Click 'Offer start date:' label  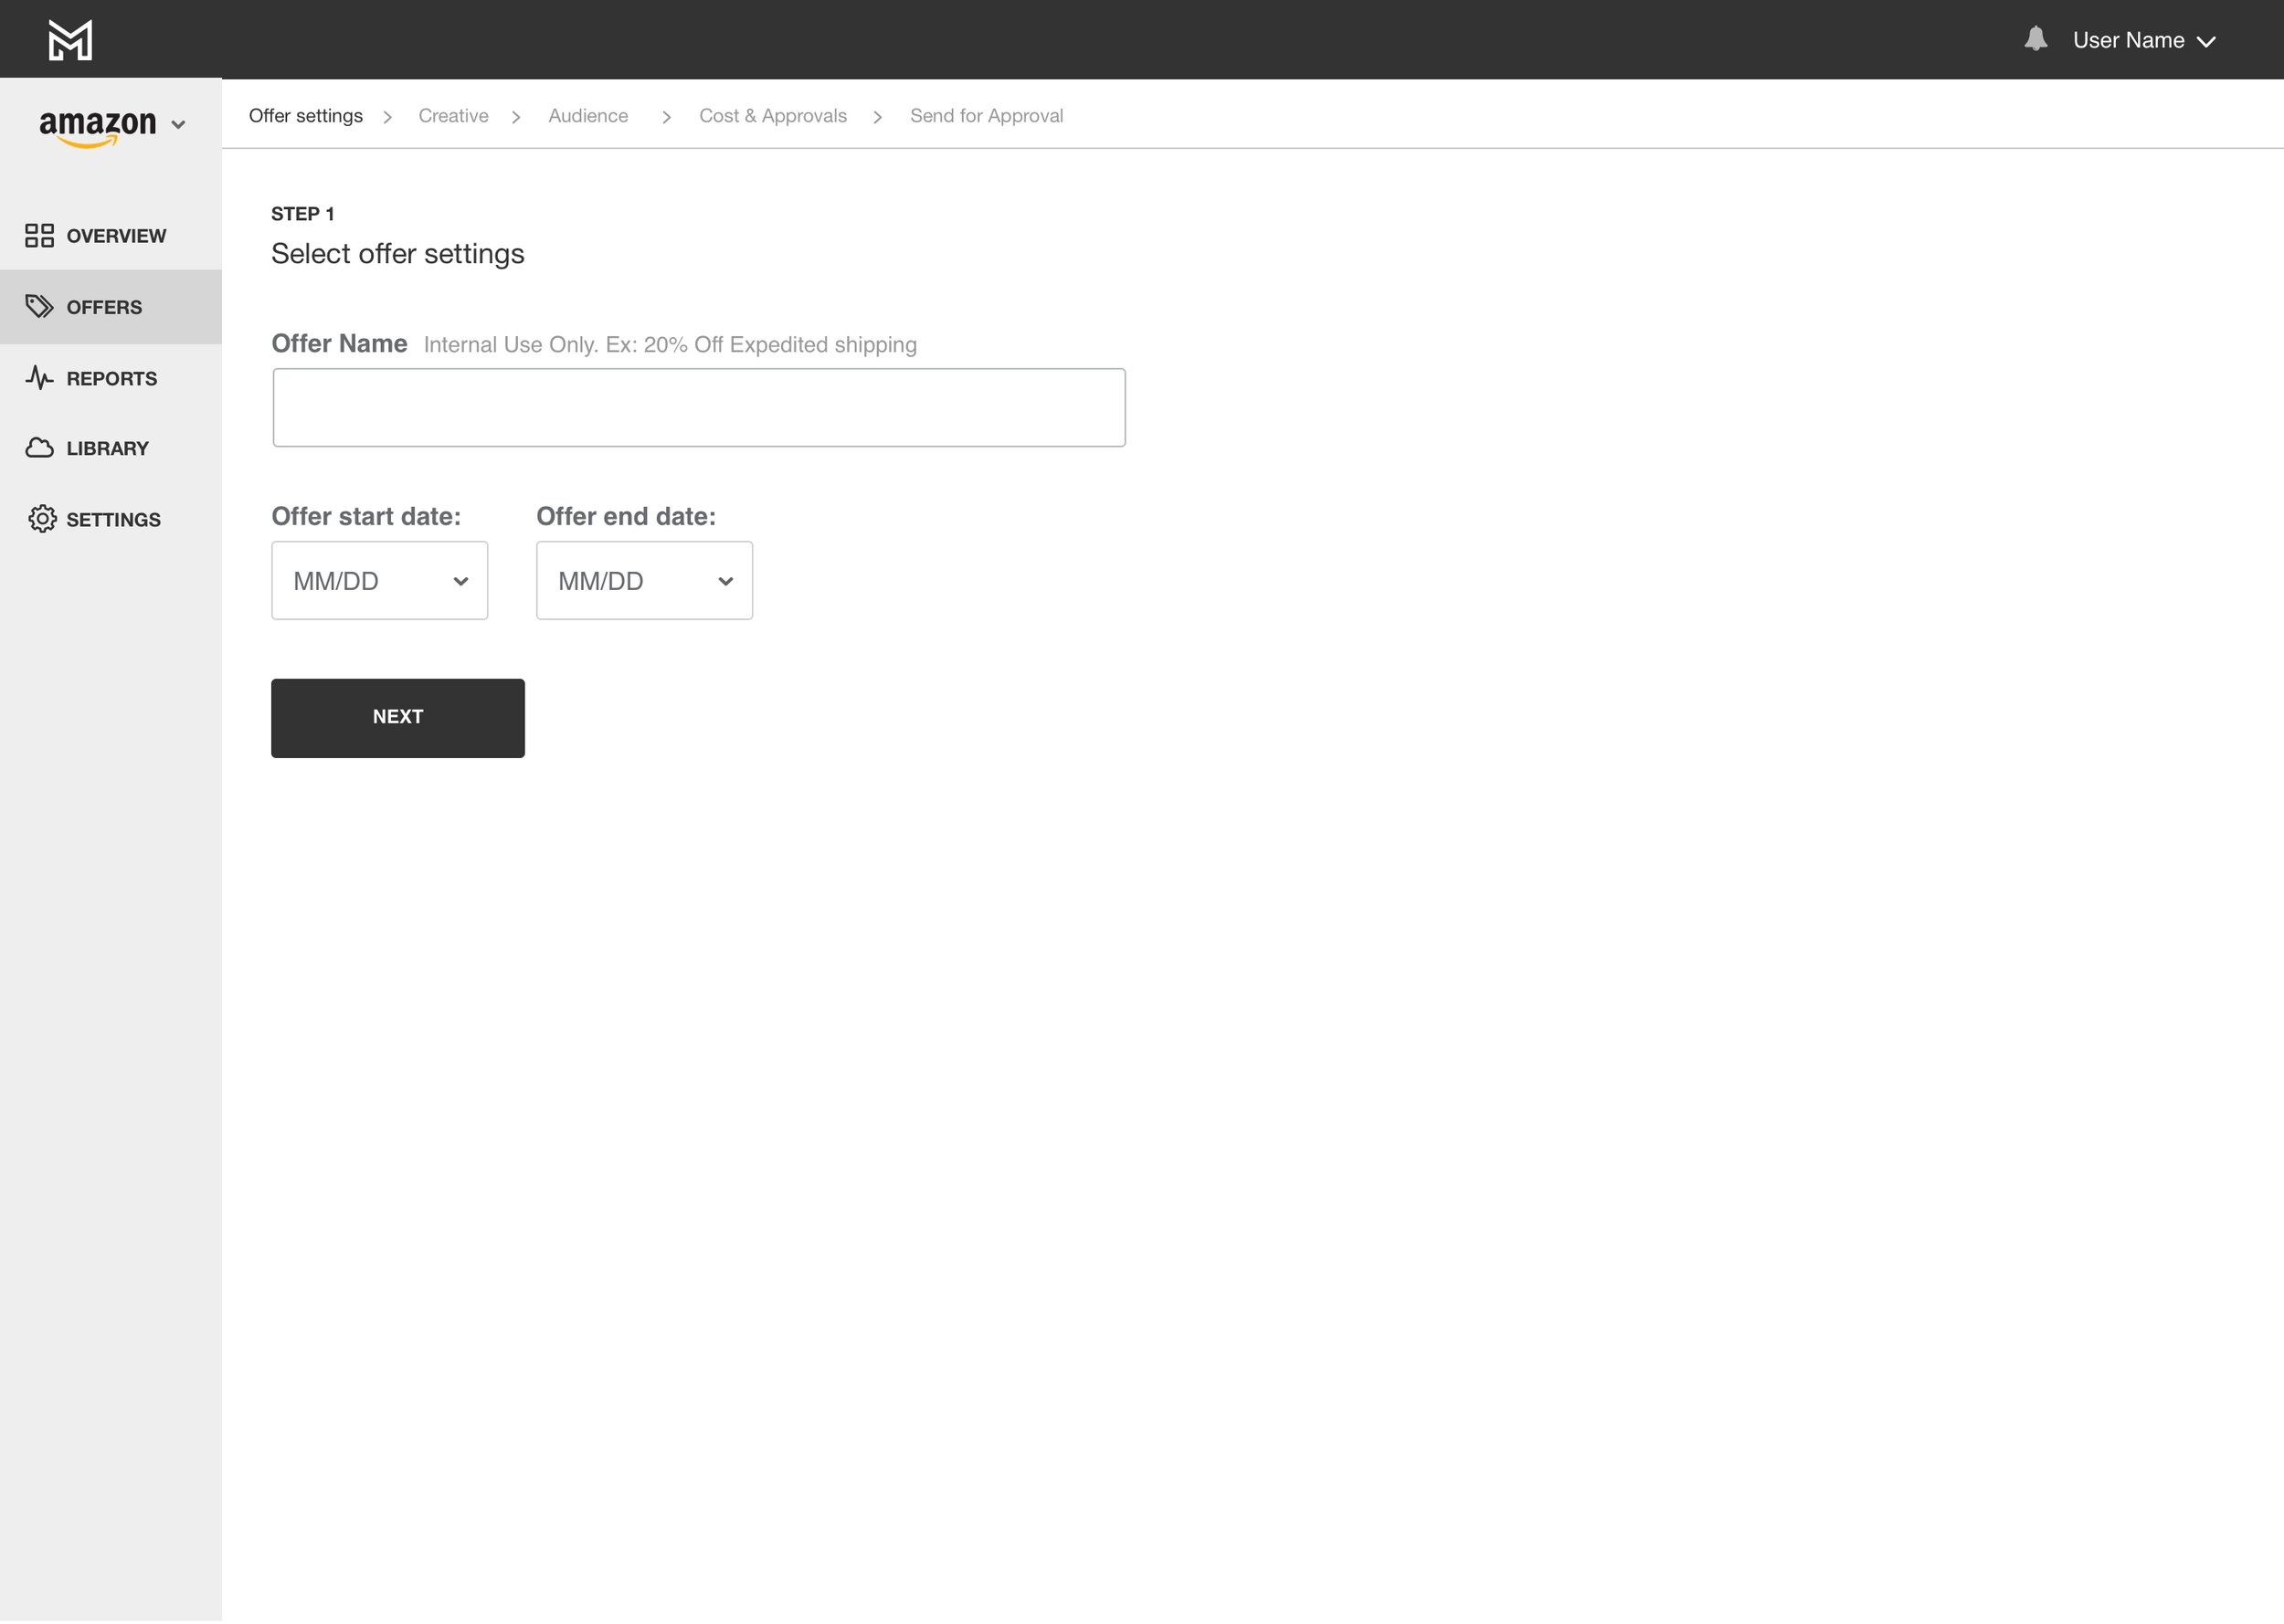pyautogui.click(x=366, y=517)
